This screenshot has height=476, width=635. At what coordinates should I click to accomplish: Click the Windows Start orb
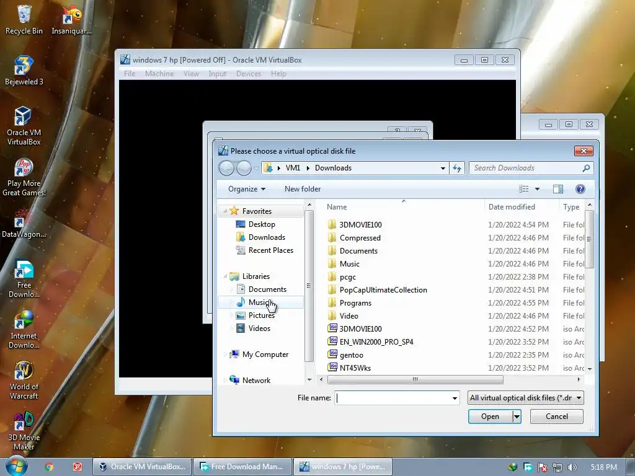(17, 467)
